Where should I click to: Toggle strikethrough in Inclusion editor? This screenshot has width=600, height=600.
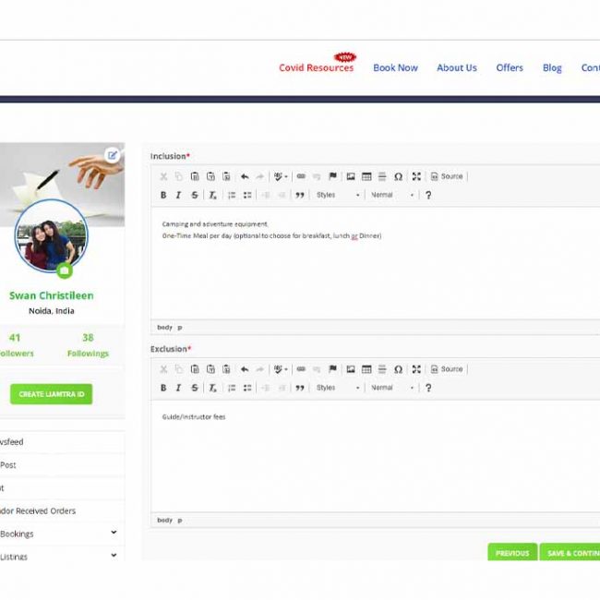[195, 195]
